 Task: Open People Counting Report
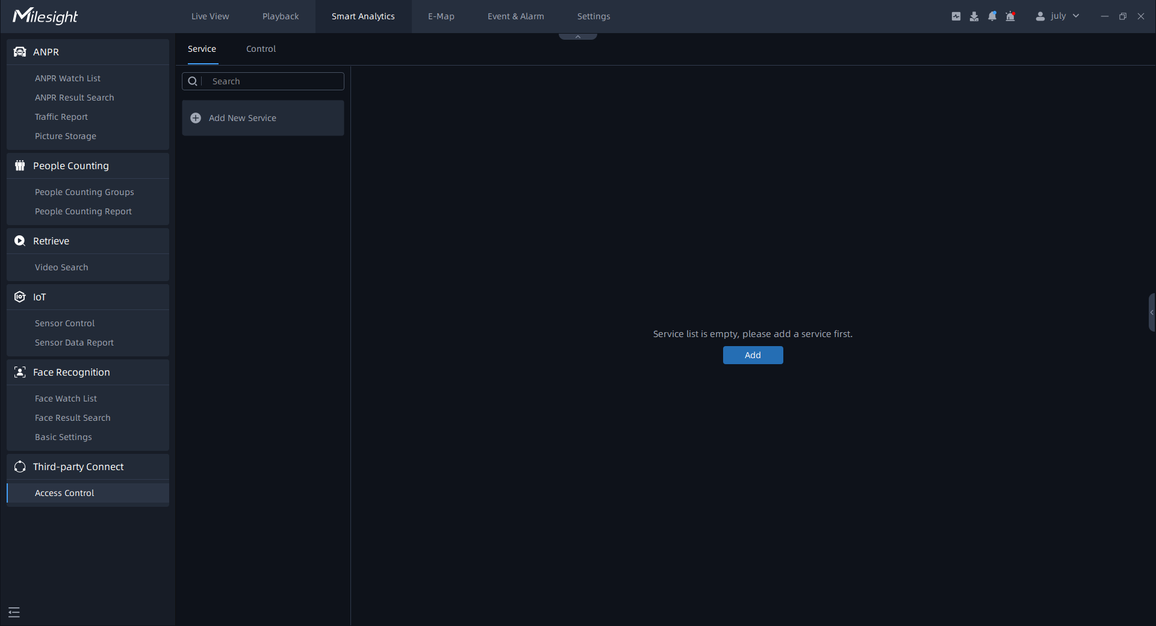point(83,211)
